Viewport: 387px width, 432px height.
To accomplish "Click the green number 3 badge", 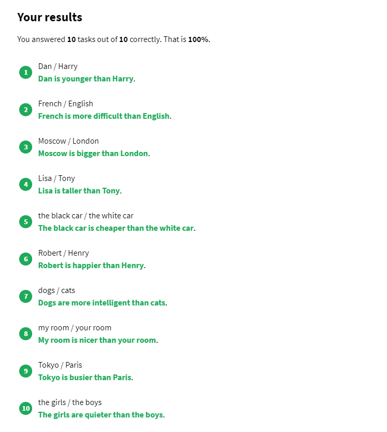I will (x=26, y=147).
